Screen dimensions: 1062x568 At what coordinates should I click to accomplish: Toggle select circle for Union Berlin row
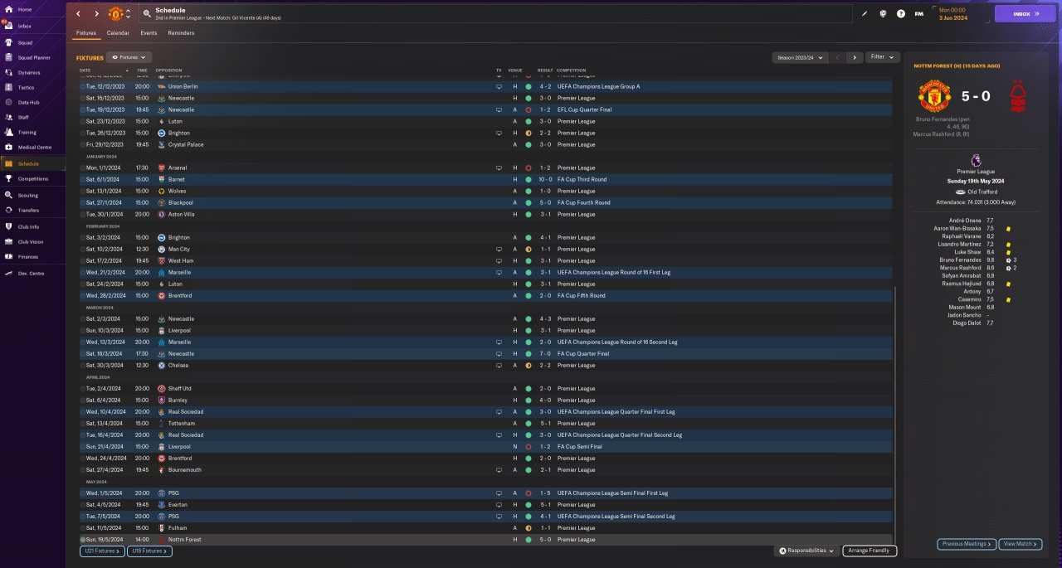pos(83,86)
